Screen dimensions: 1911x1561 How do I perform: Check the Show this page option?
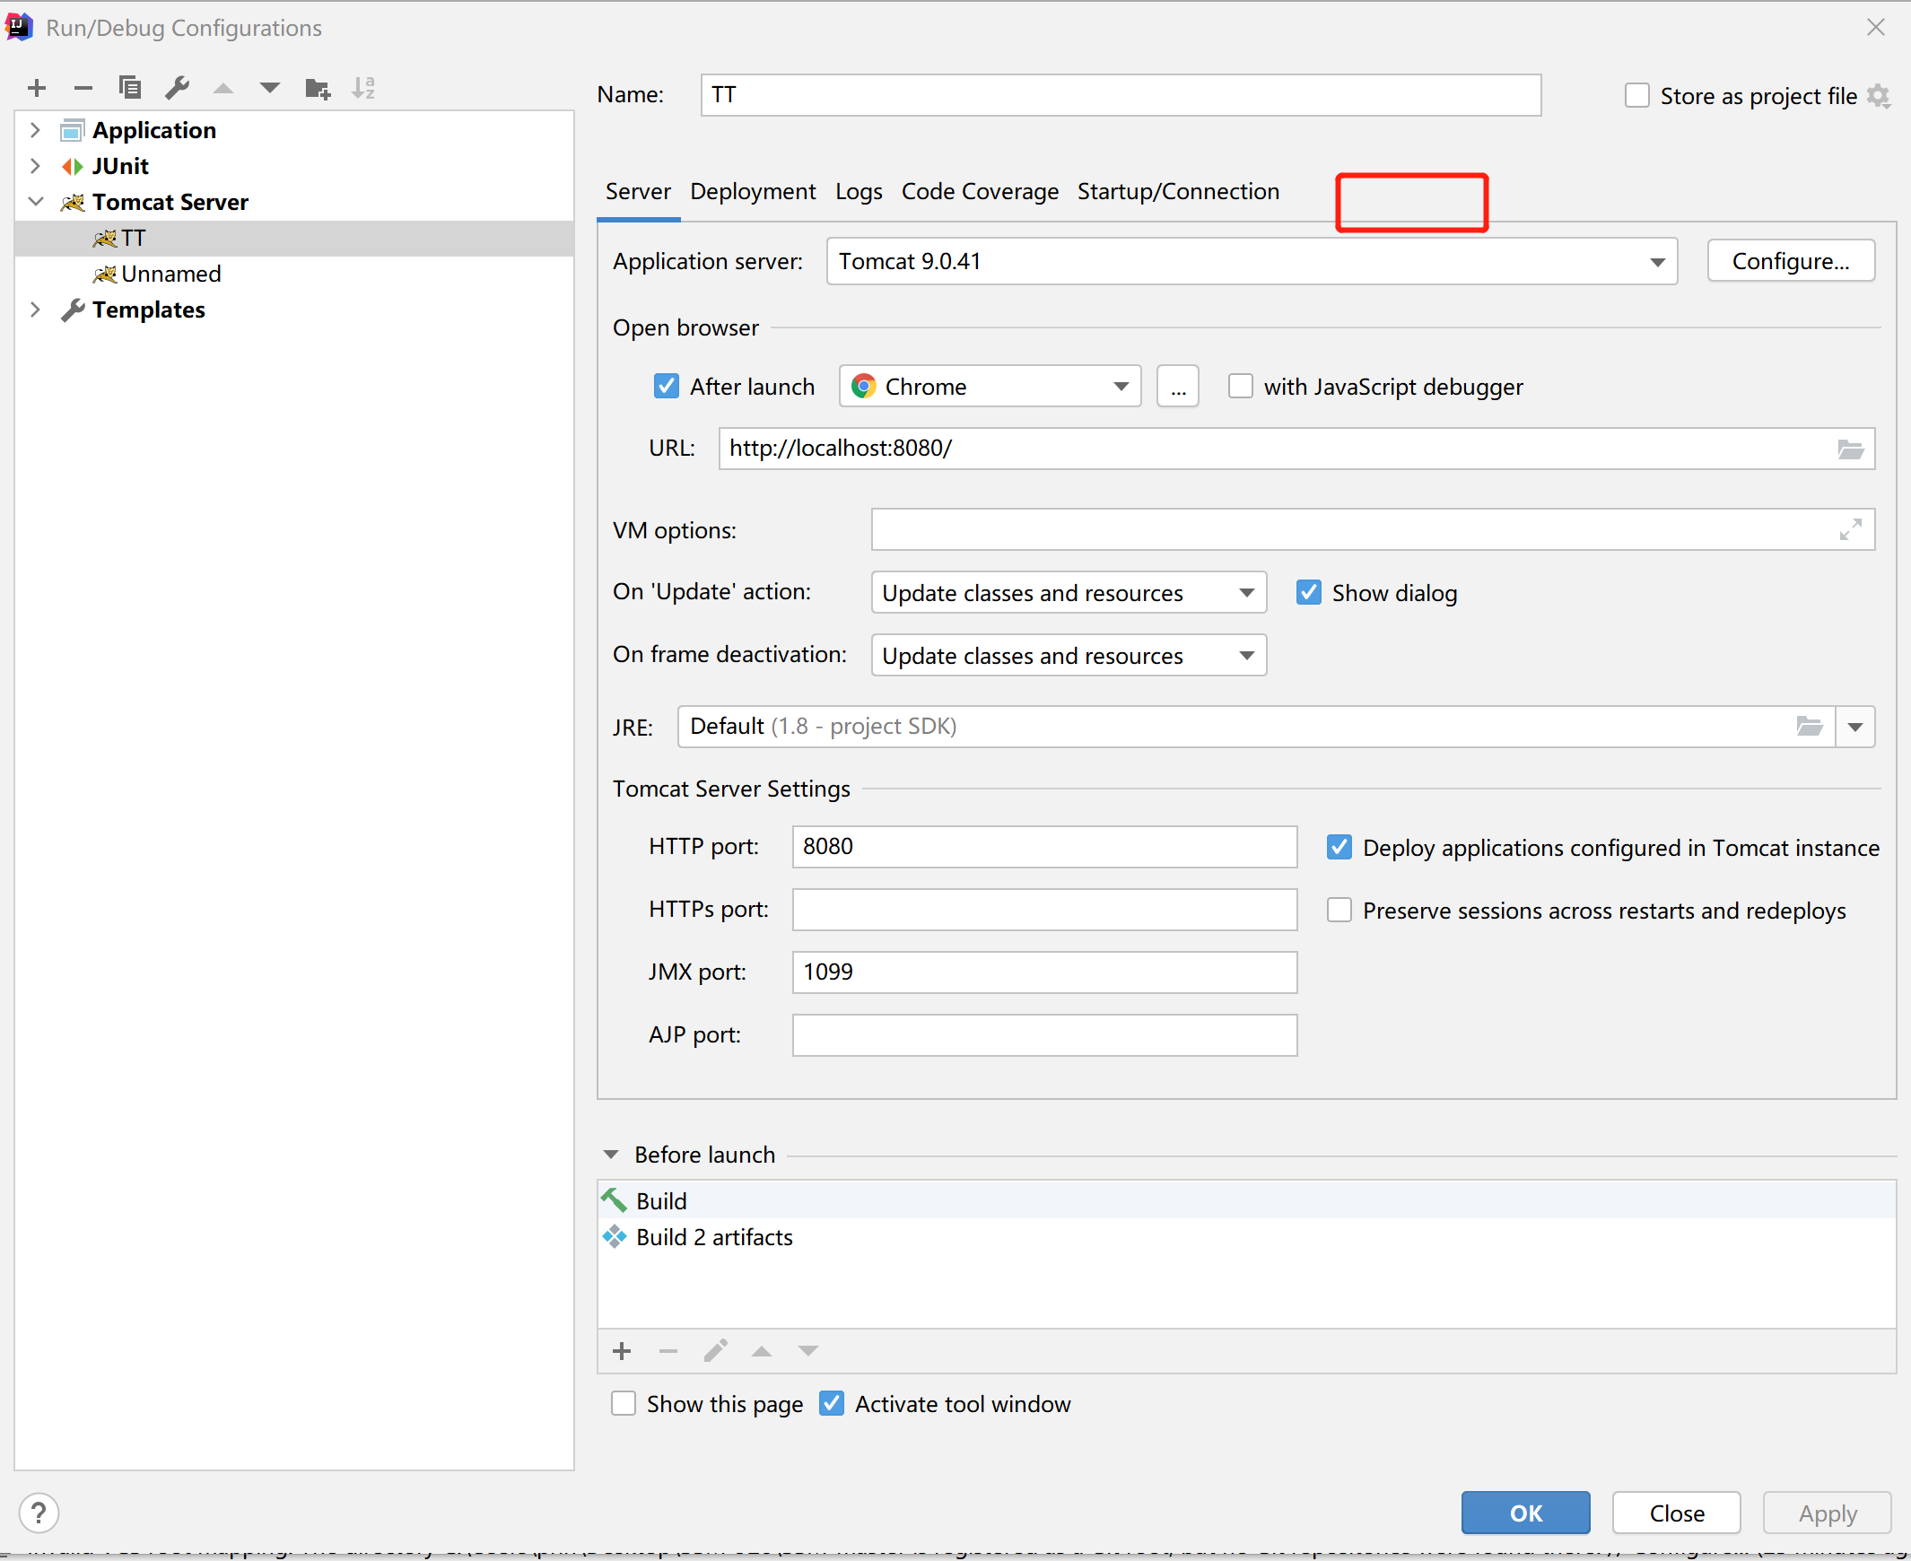(x=624, y=1404)
